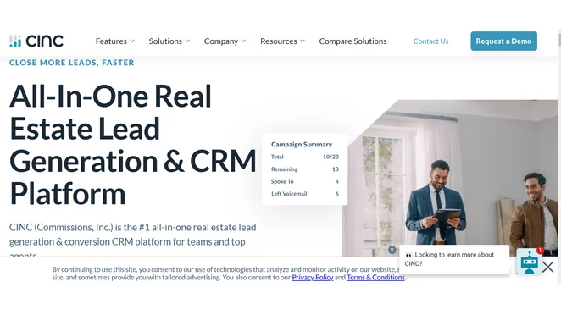This screenshot has width=561, height=315.
Task: Expand the Solutions dropdown chevron
Action: [187, 41]
